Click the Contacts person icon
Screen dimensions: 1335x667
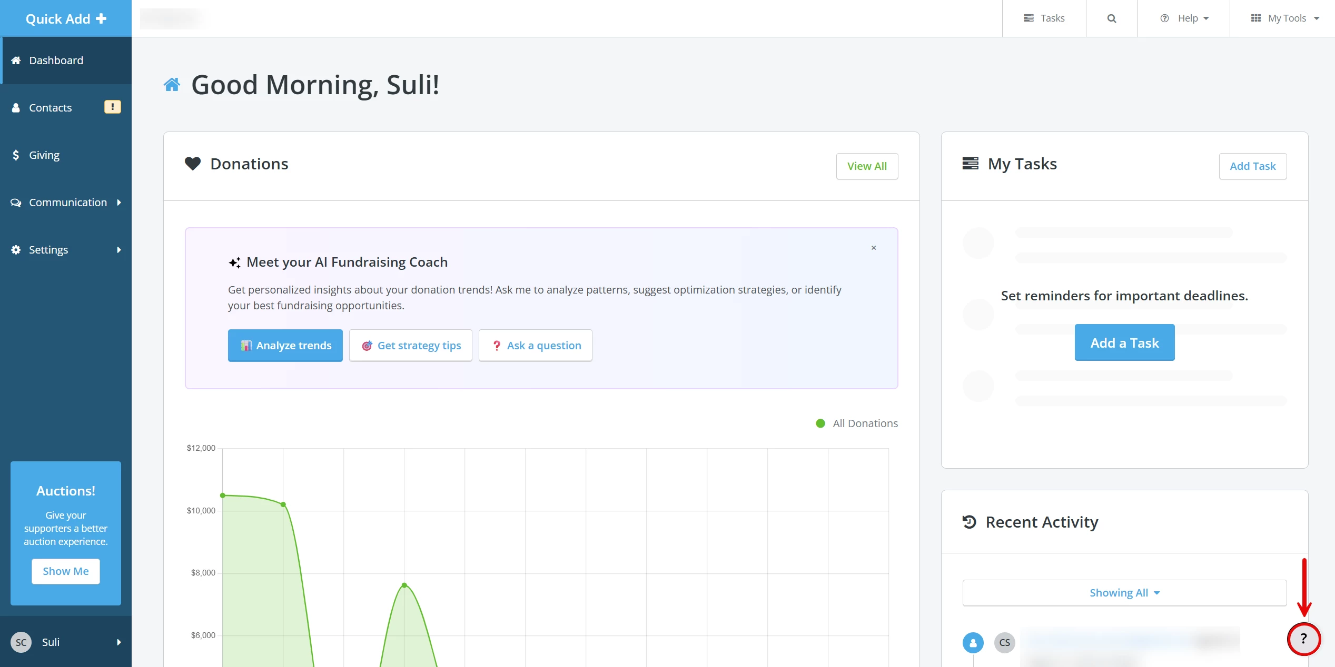pyautogui.click(x=16, y=108)
